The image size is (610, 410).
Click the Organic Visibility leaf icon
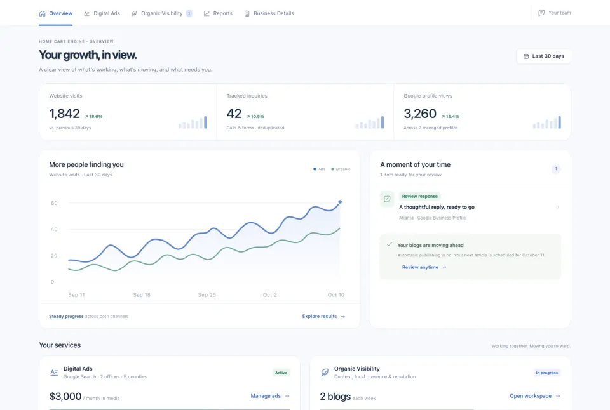pyautogui.click(x=134, y=13)
